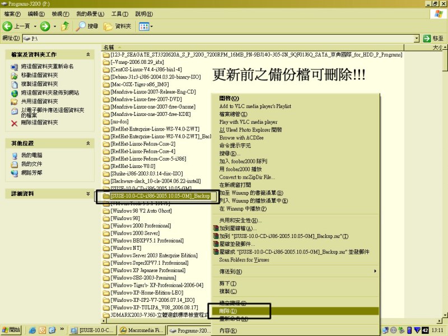Click the Back arrow toolbar icon
The width and height of the screenshot is (448, 336).
(8, 26)
